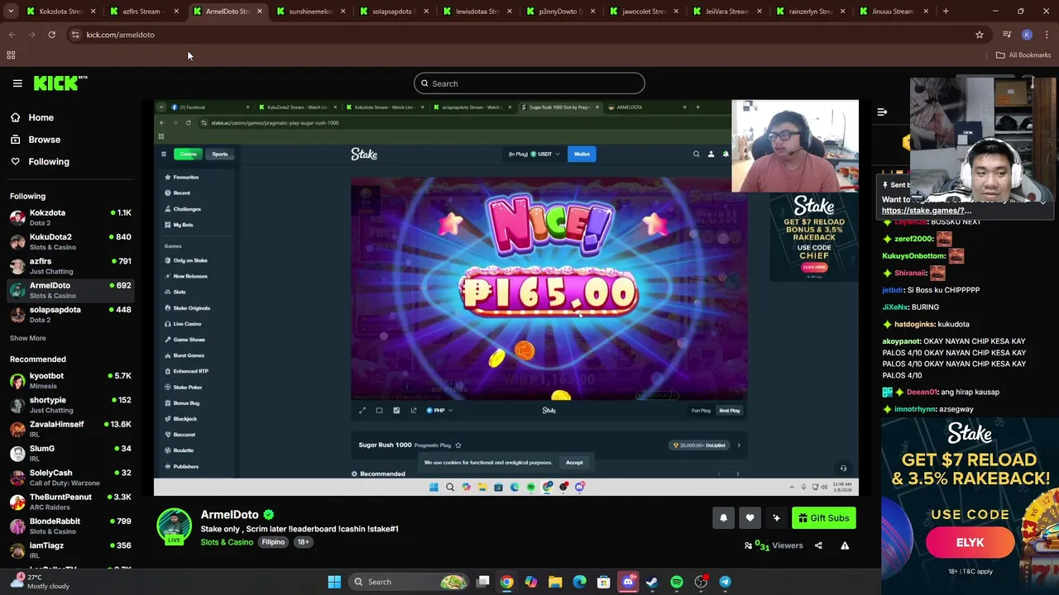The height and width of the screenshot is (595, 1059).
Task: Open Telegram from taskbar
Action: [725, 582]
